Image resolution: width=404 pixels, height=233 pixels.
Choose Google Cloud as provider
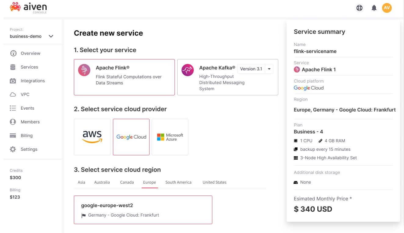coord(131,137)
